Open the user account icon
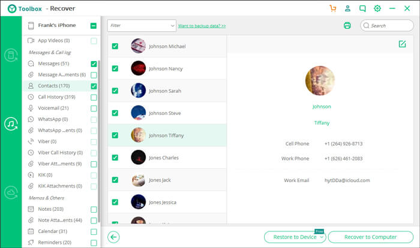Screen dimensions: 420x248 coord(347,8)
